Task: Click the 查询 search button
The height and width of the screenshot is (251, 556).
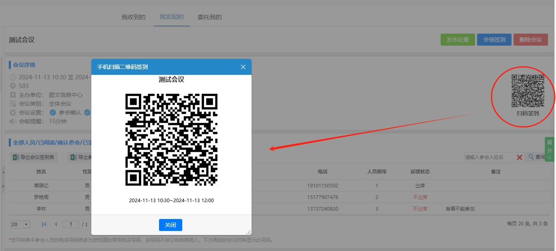Action: [537, 157]
